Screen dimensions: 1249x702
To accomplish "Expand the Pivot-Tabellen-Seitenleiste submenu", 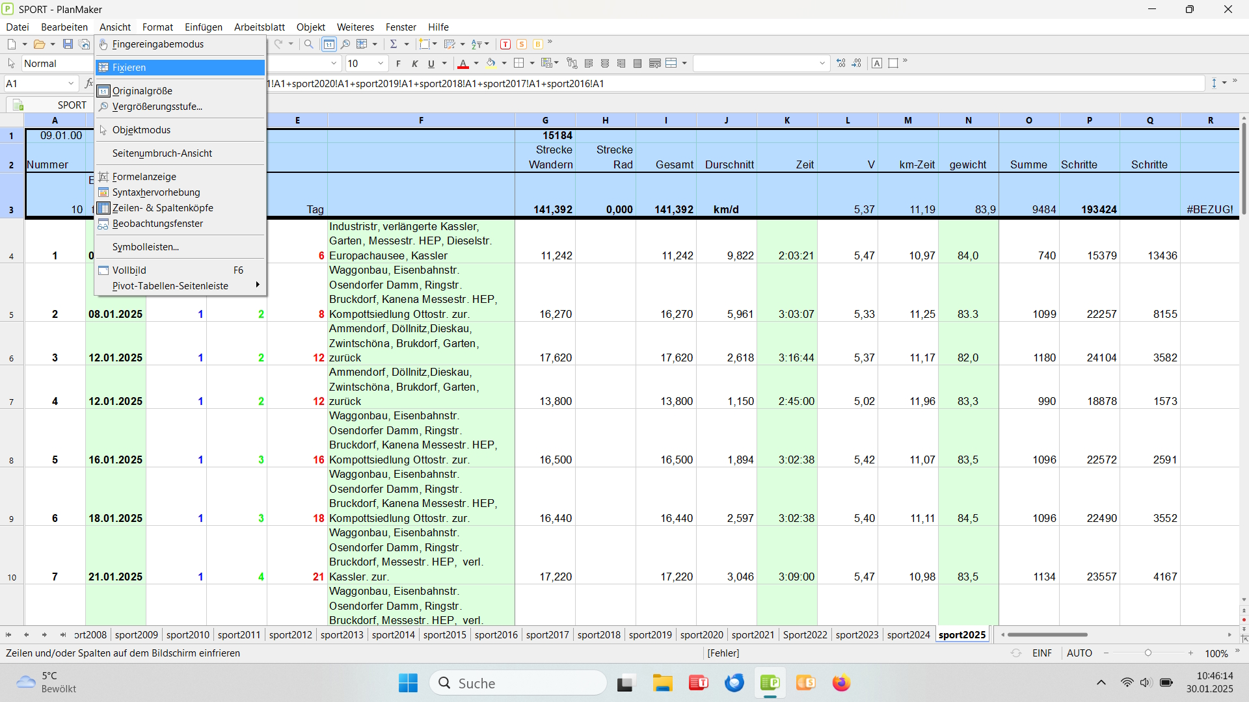I will tap(180, 286).
